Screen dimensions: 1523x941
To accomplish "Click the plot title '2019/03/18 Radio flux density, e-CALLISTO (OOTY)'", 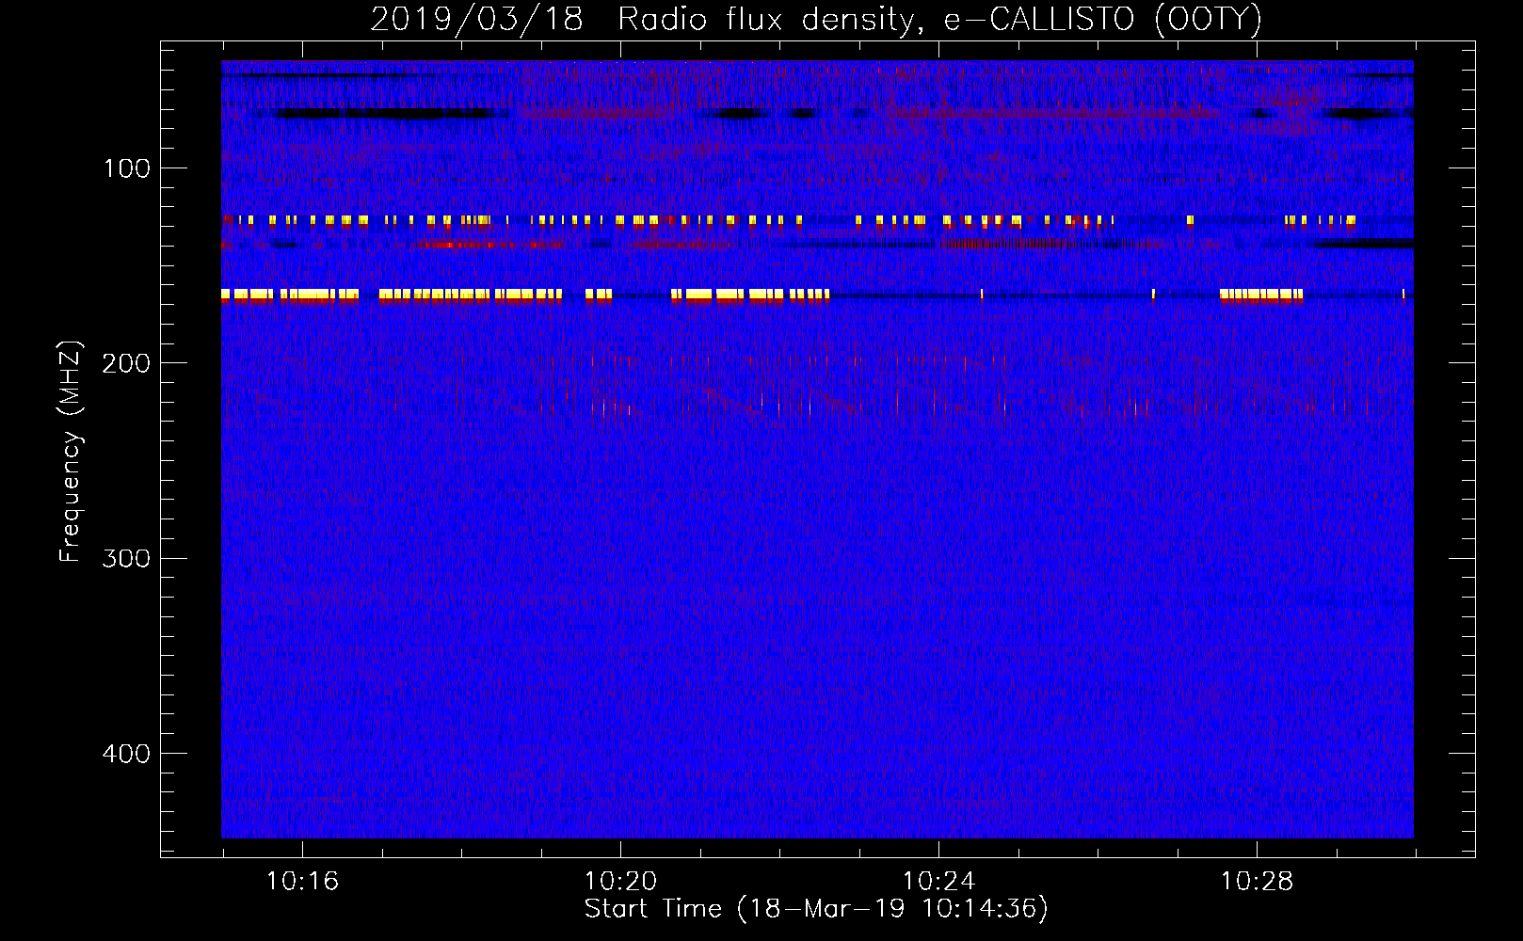I will [x=816, y=19].
